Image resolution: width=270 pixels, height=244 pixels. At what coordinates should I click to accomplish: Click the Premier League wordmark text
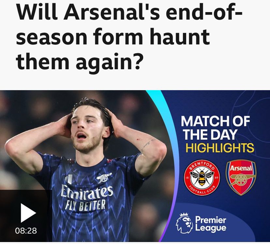point(211,224)
